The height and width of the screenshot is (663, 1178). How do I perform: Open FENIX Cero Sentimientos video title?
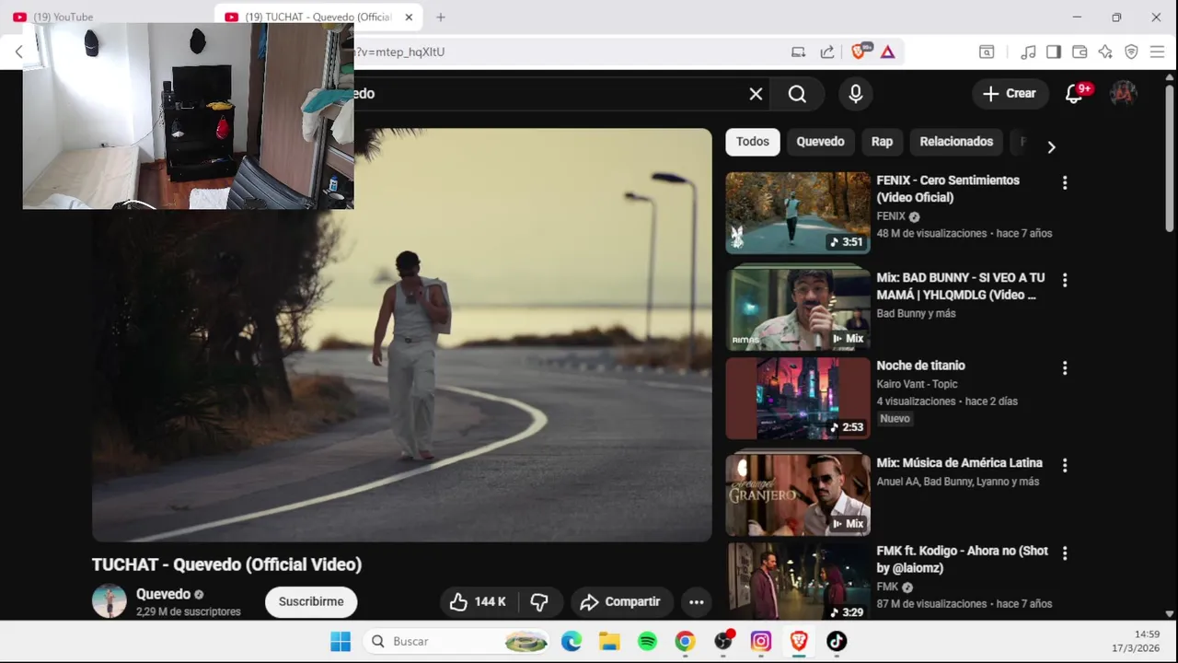(948, 189)
